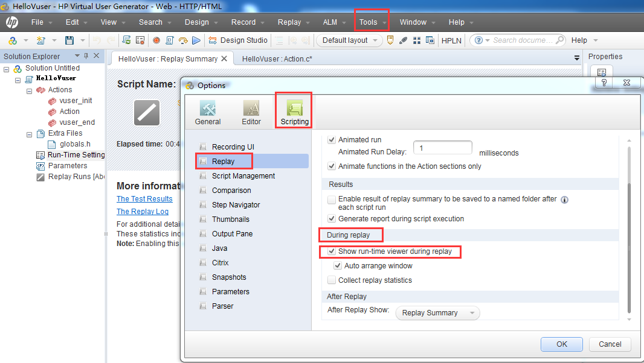
Task: Click the info icon beside replay summary option
Action: tap(564, 200)
